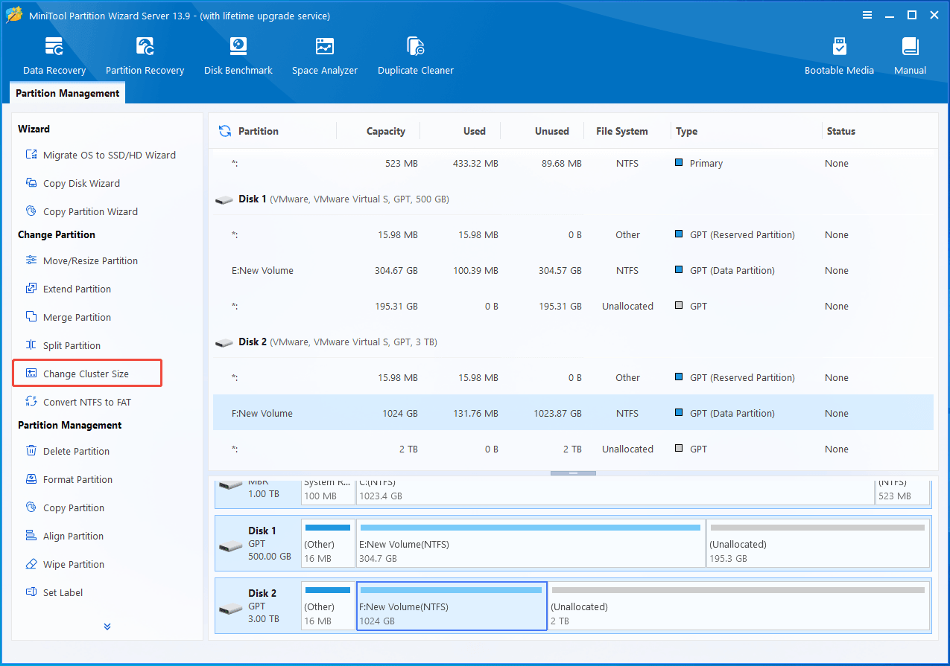
Task: Start Copy Partition Wizard
Action: [81, 211]
